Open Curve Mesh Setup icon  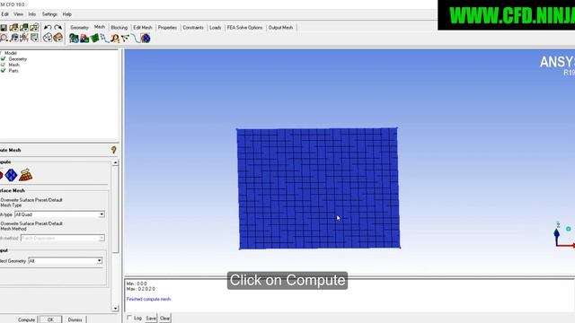click(104, 38)
